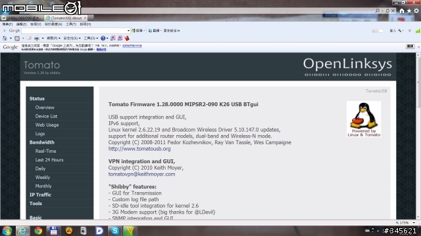This screenshot has height=236, width=421.
Task: Open Last 24 Hours bandwidth page
Action: (x=49, y=160)
